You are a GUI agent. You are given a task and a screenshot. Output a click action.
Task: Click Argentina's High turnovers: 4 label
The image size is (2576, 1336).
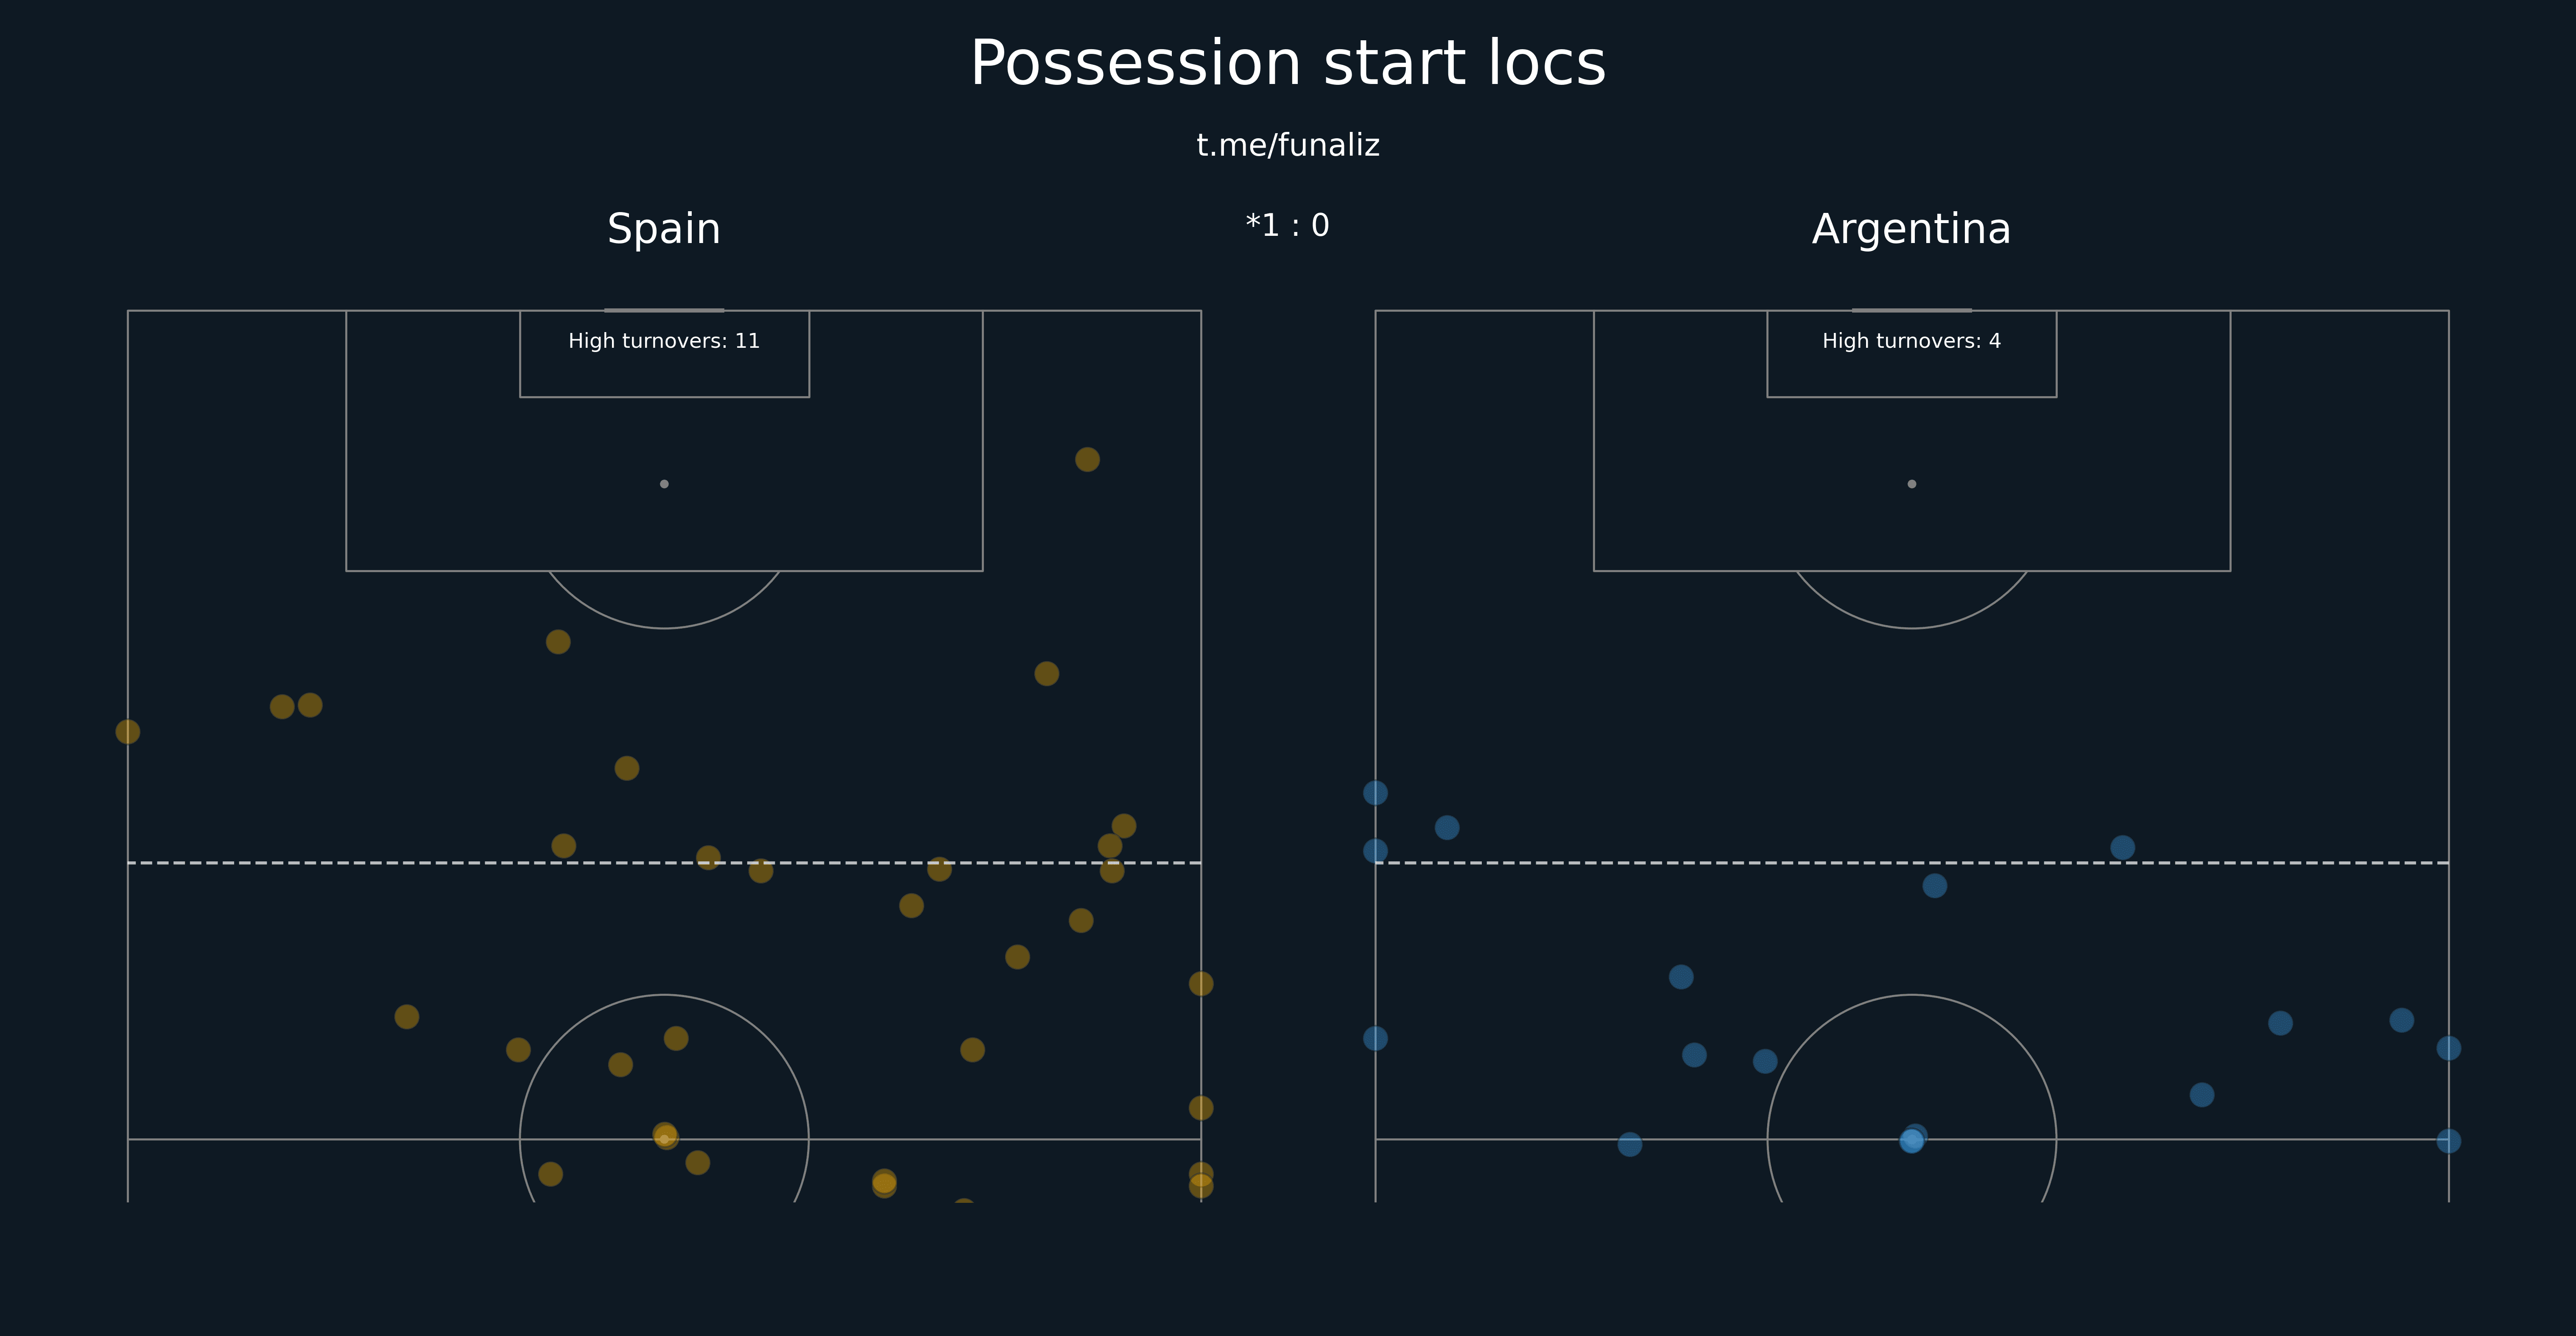coord(1911,341)
